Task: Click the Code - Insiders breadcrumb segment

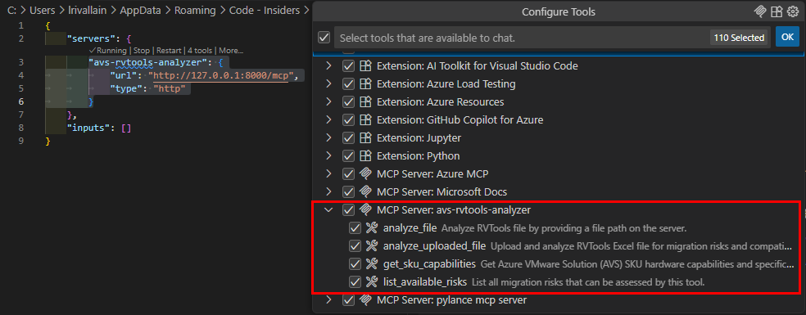Action: [265, 11]
